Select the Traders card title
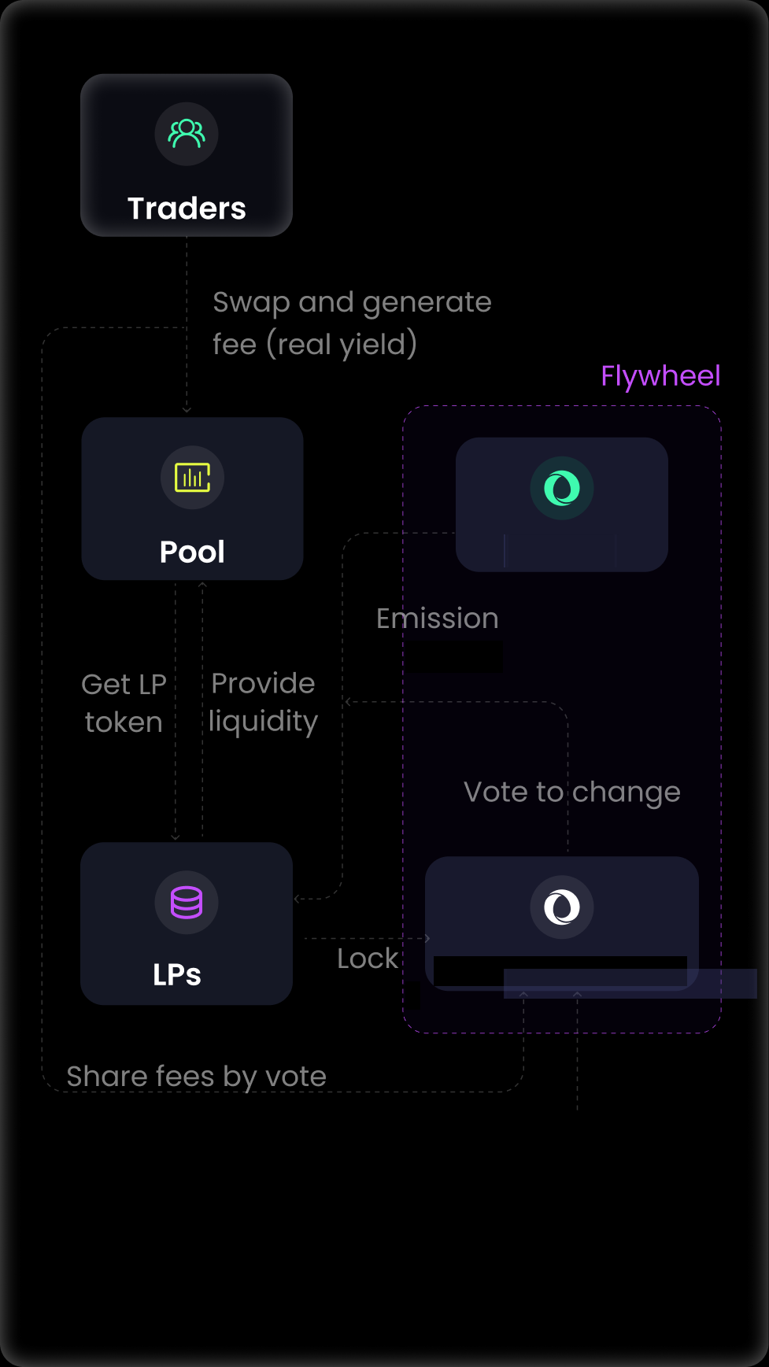The width and height of the screenshot is (769, 1367). 187,209
